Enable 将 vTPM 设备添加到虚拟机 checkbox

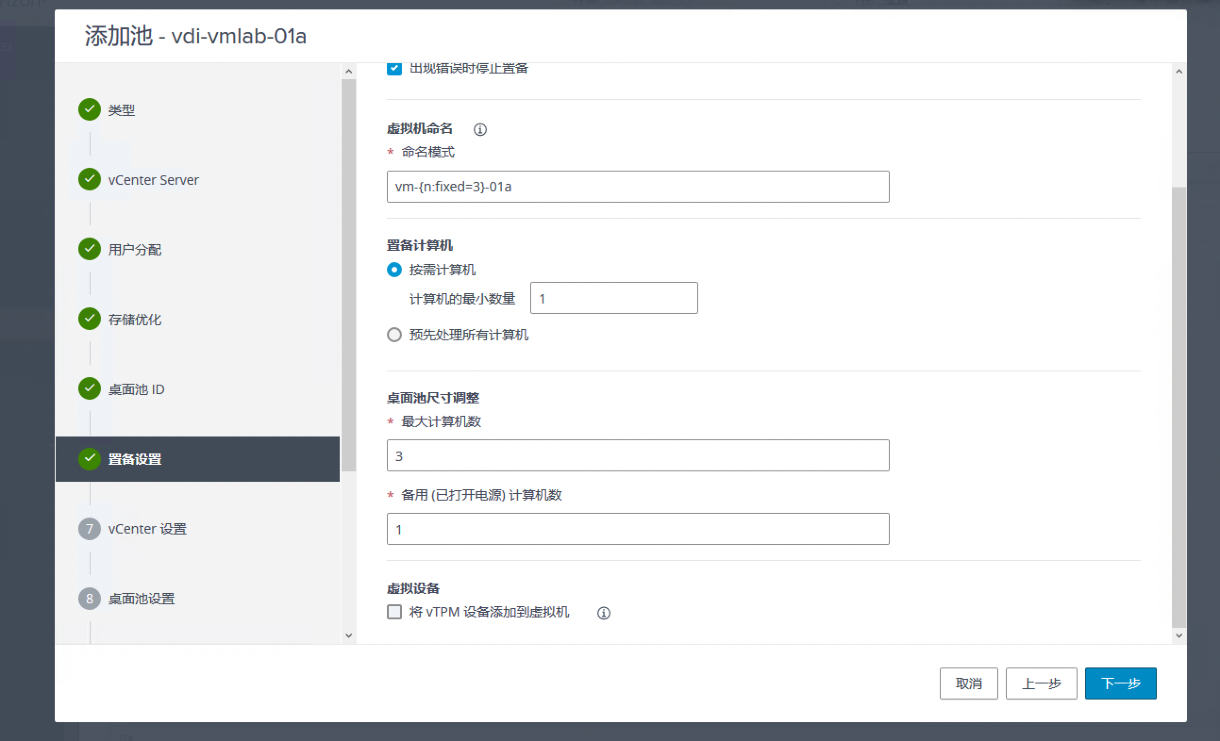coord(394,612)
